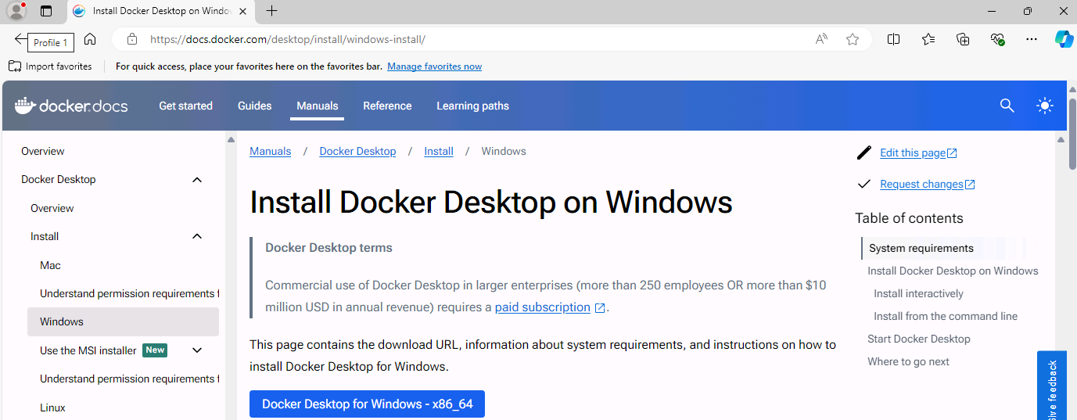The width and height of the screenshot is (1077, 420).
Task: Open a new tab with plus icon
Action: point(271,11)
